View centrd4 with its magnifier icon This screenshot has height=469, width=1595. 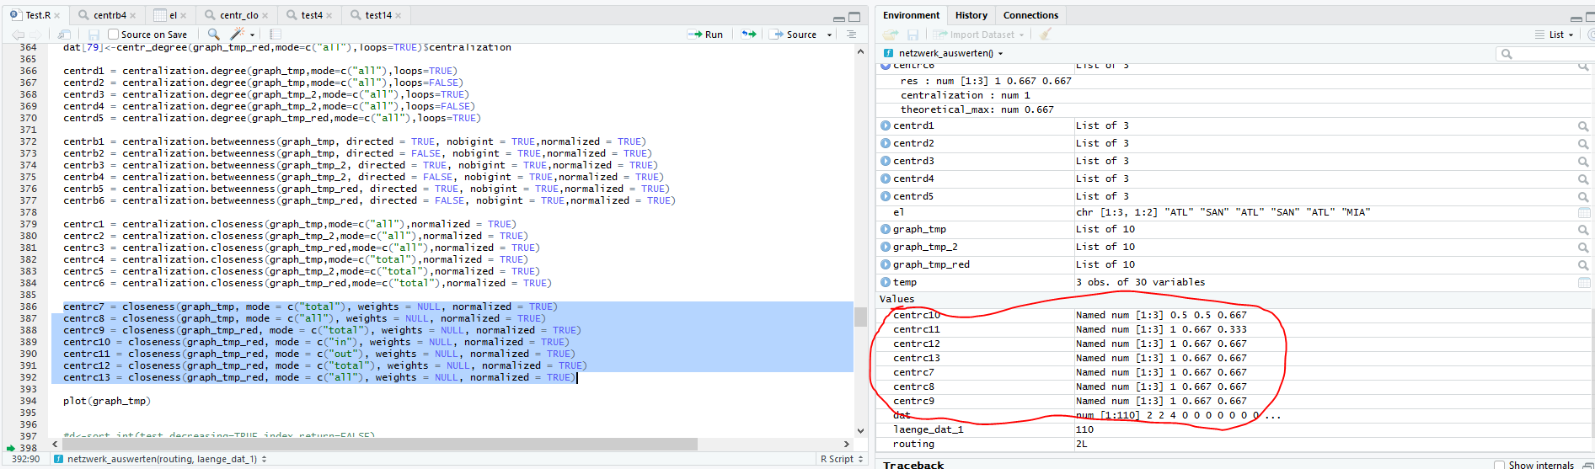[x=1583, y=179]
